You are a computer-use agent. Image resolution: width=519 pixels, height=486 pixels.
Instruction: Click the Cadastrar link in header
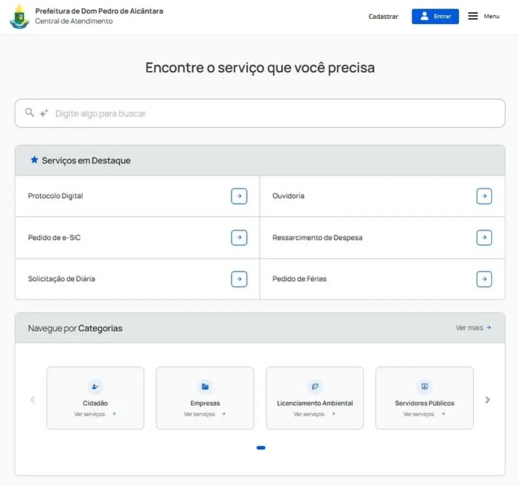(383, 16)
